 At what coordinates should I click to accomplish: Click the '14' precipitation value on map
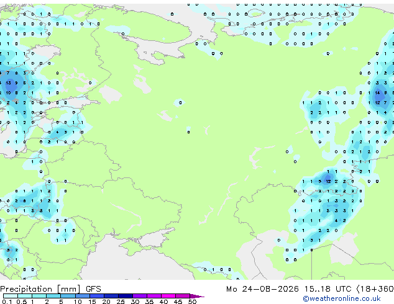click(x=377, y=93)
